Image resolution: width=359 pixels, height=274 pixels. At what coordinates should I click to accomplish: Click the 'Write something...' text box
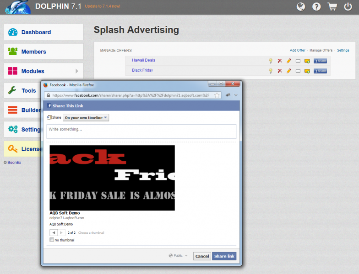pos(141,132)
